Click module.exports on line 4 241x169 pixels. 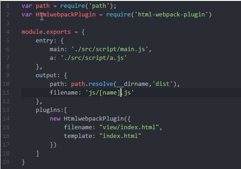tap(46, 32)
